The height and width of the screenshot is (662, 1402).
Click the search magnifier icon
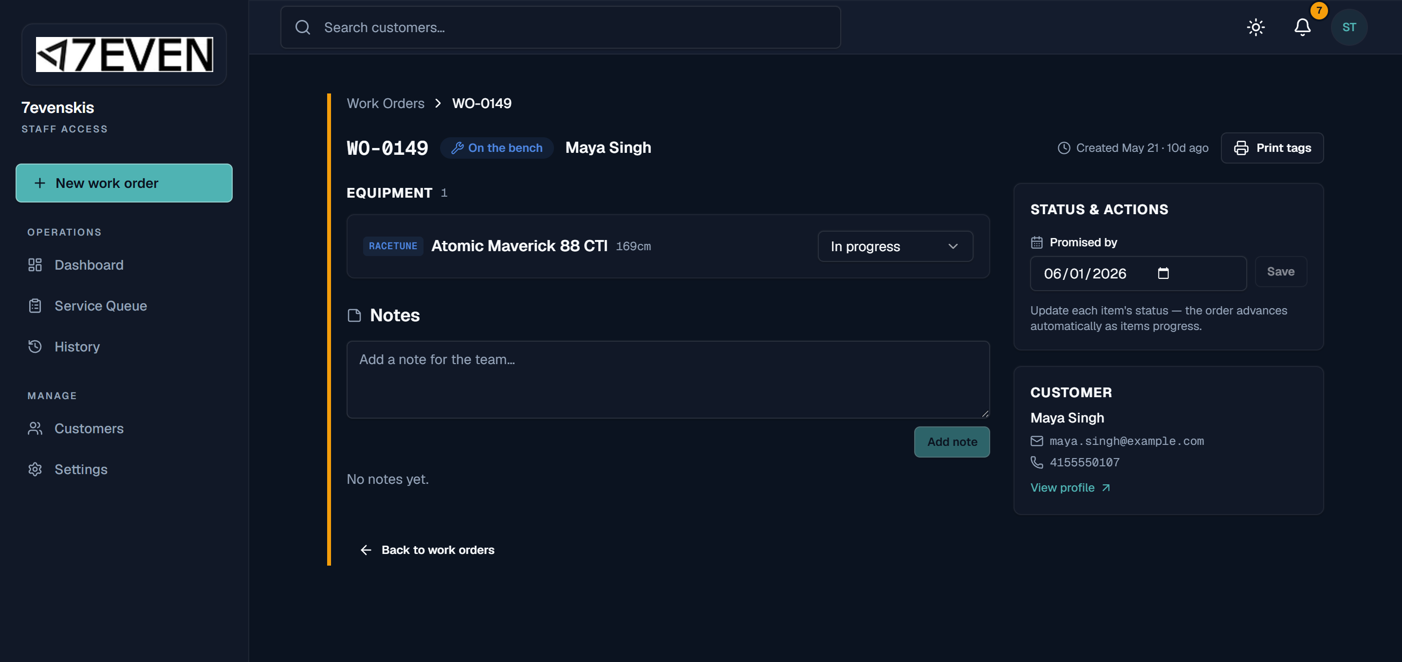pyautogui.click(x=303, y=27)
